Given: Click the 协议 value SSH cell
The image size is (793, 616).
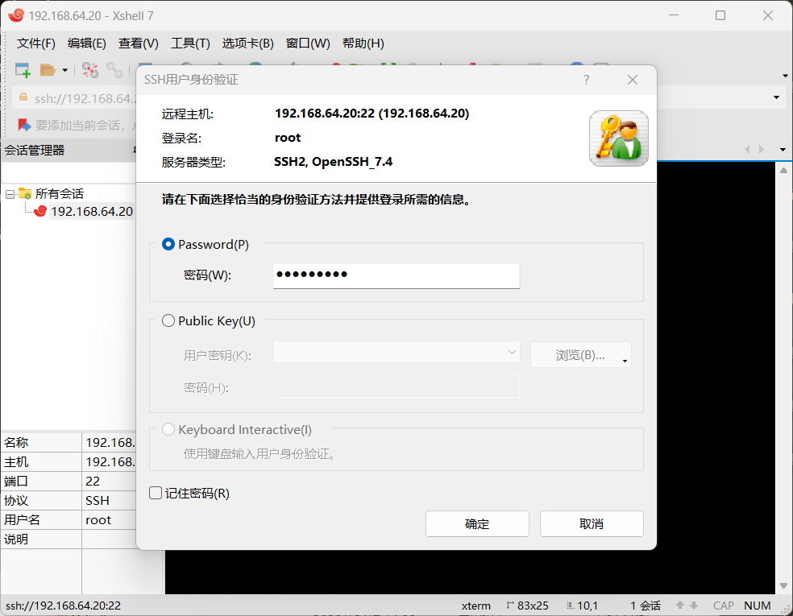Looking at the screenshot, I should [x=109, y=500].
